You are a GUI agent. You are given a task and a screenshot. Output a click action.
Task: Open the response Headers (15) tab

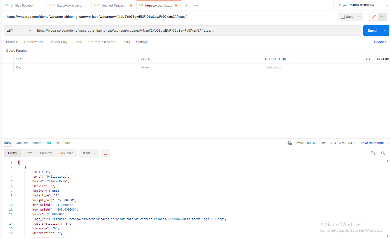click(41, 143)
